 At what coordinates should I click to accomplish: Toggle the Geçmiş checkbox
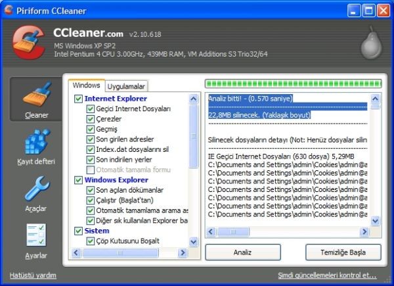coord(90,129)
